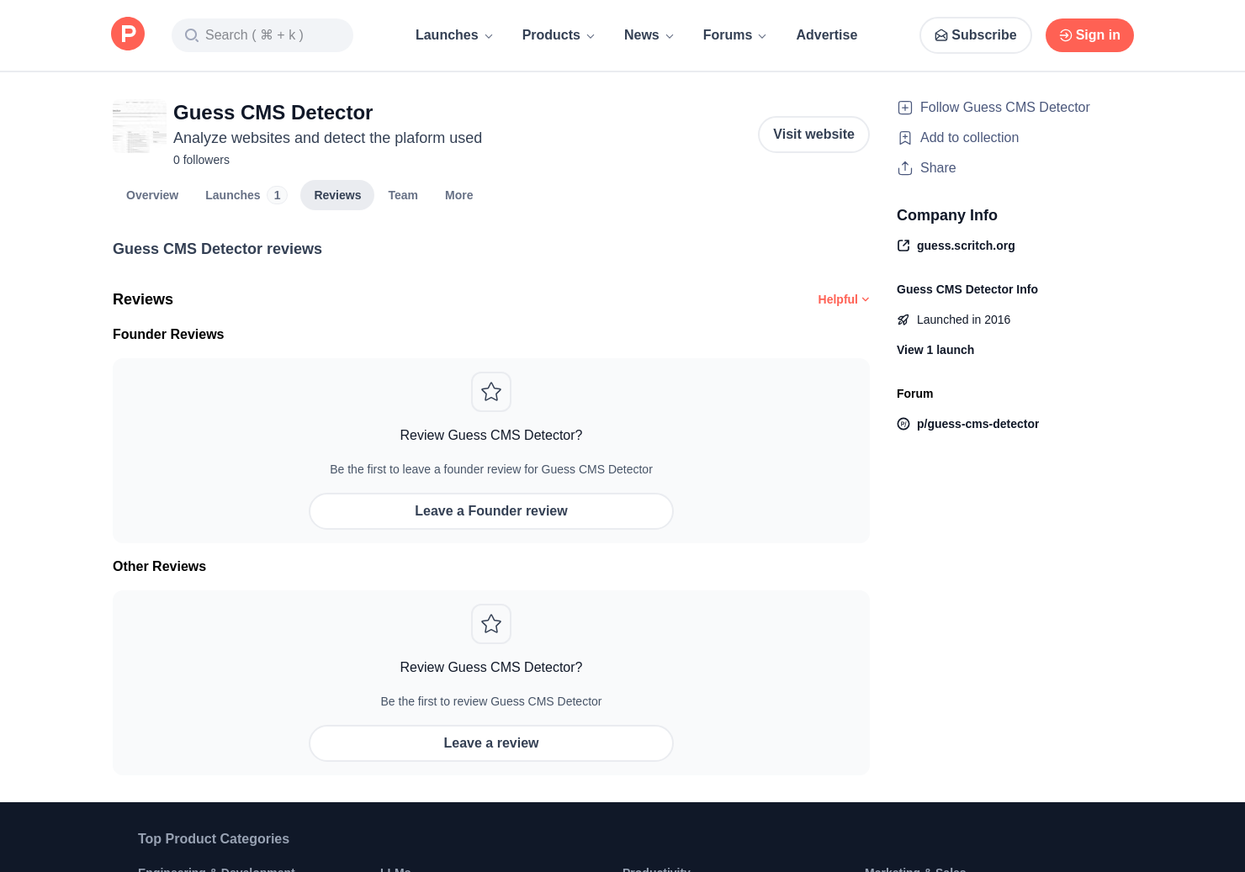Click the forum icon beside p/guess-cms-detector
This screenshot has height=872, width=1245.
(903, 424)
